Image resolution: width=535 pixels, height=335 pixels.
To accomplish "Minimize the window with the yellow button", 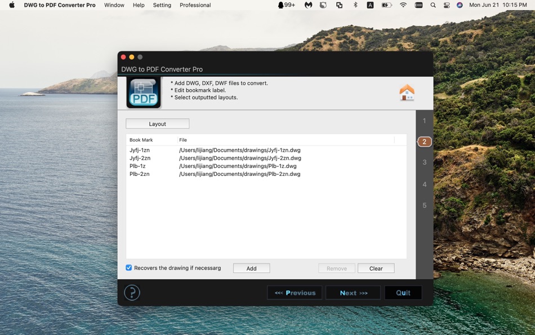I will click(x=132, y=57).
